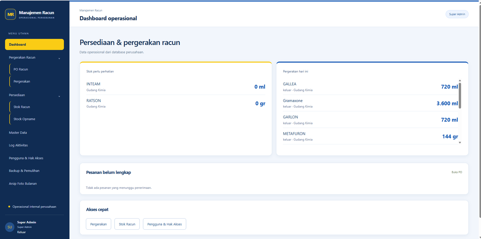Click the SU user avatar
481x239 pixels.
10,227
